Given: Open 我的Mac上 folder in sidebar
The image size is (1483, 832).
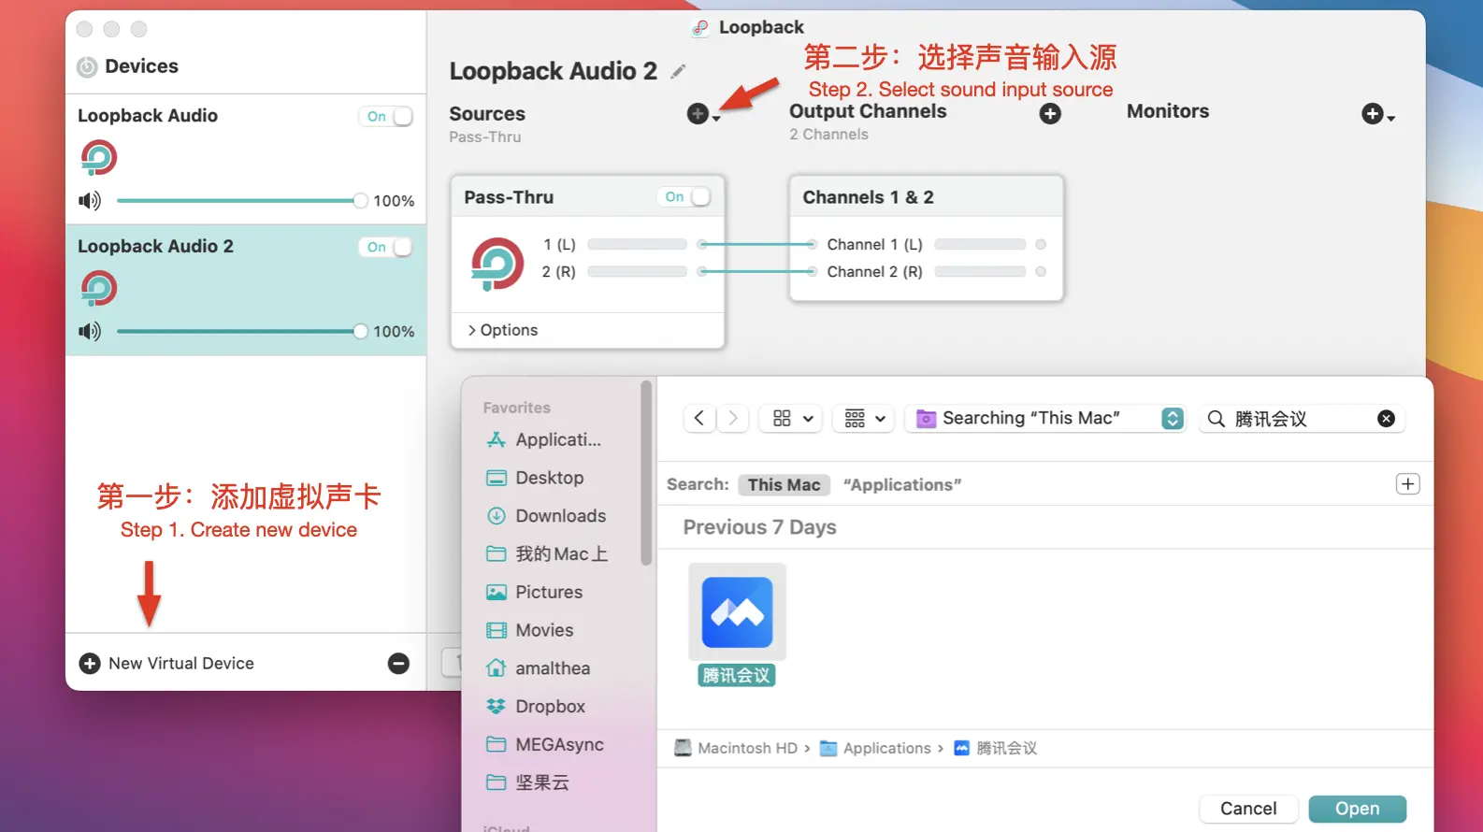Looking at the screenshot, I should [547, 554].
